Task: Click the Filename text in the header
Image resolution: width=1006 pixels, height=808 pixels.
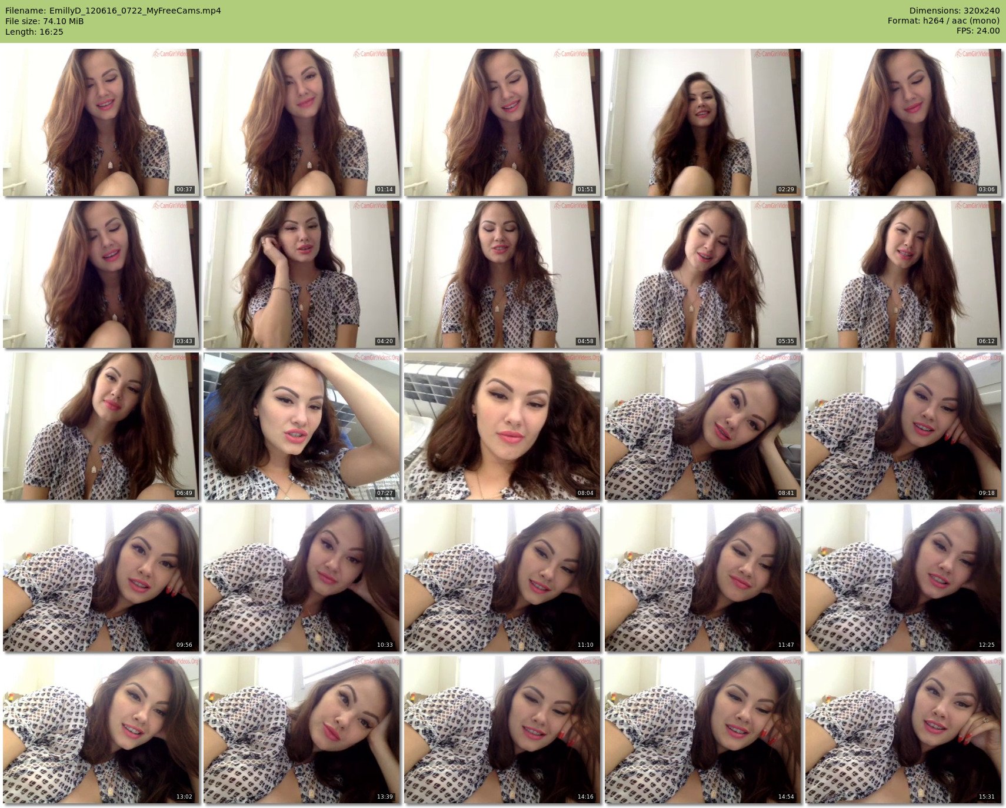Action: [x=113, y=11]
